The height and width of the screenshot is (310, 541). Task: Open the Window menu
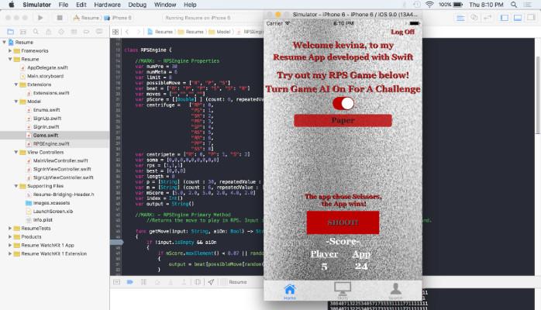pyautogui.click(x=165, y=5)
